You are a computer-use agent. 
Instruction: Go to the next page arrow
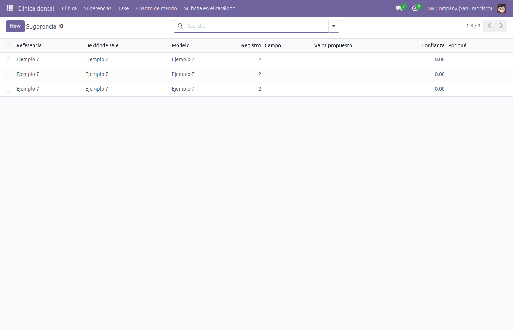501,26
